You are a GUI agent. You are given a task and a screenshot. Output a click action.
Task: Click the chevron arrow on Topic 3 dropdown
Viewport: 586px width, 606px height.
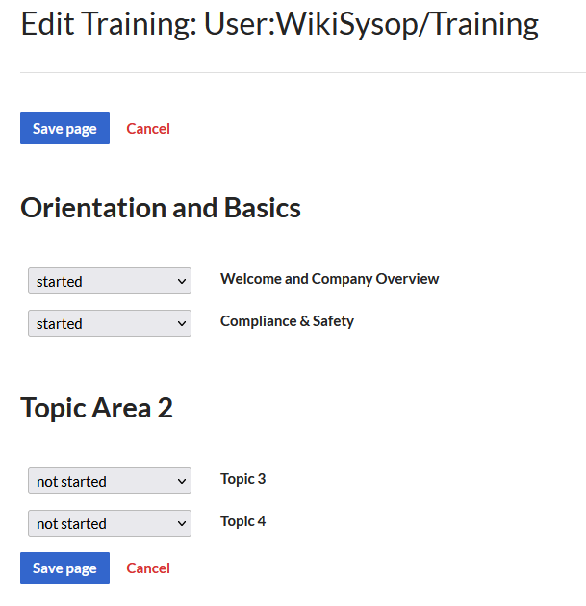coord(182,481)
